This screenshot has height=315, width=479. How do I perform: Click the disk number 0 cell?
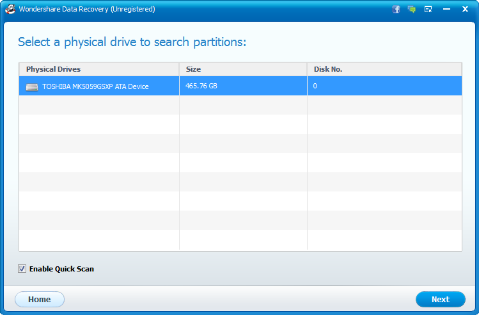(315, 86)
